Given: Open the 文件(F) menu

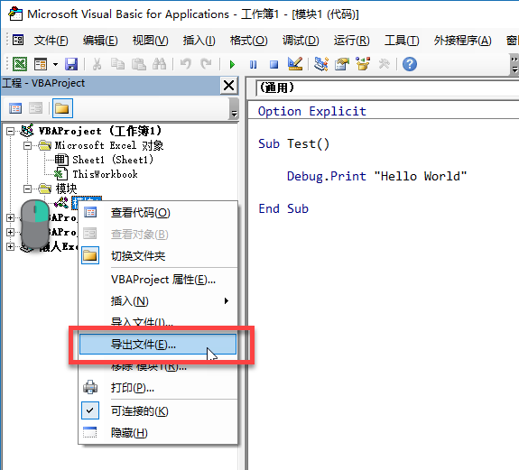Looking at the screenshot, I should (x=51, y=41).
